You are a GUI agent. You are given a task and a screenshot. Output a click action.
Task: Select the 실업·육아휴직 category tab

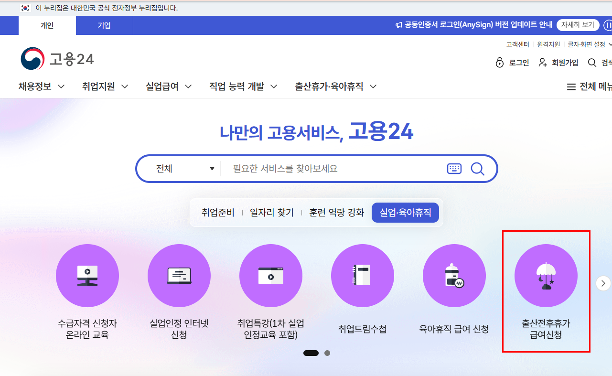pos(405,213)
